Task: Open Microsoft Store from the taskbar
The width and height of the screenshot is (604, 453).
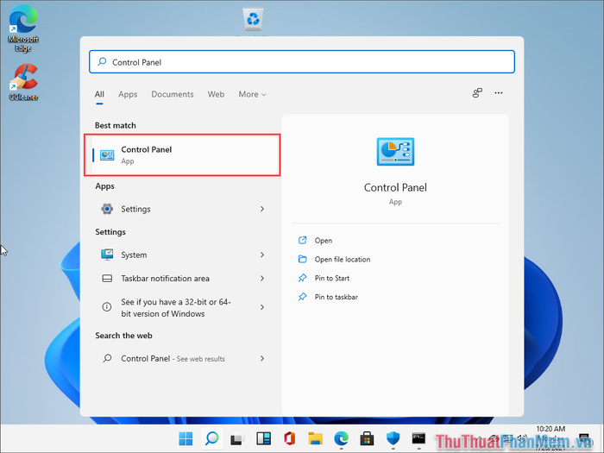Action: [x=367, y=438]
